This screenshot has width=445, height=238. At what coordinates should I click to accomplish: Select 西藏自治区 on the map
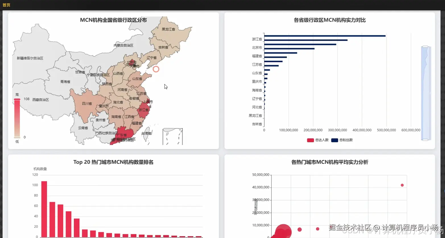click(x=40, y=100)
